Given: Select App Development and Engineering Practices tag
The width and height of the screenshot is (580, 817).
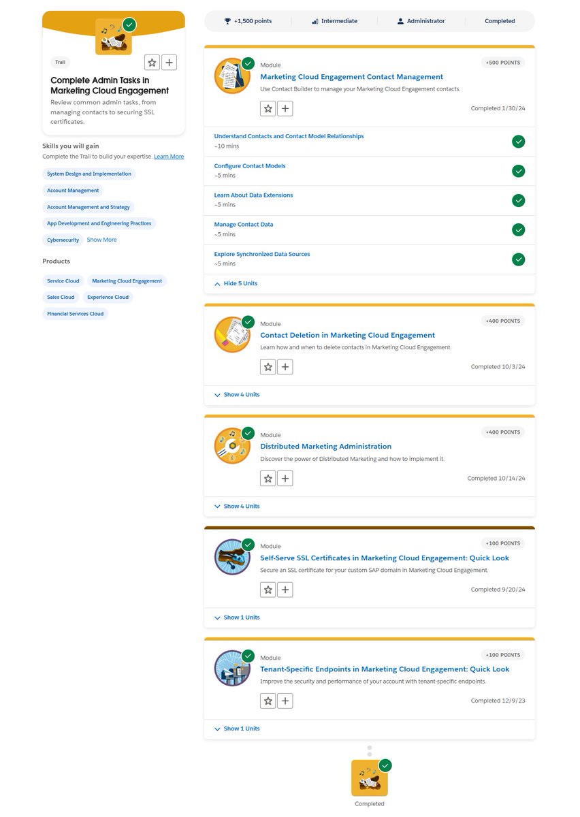Looking at the screenshot, I should click(99, 223).
